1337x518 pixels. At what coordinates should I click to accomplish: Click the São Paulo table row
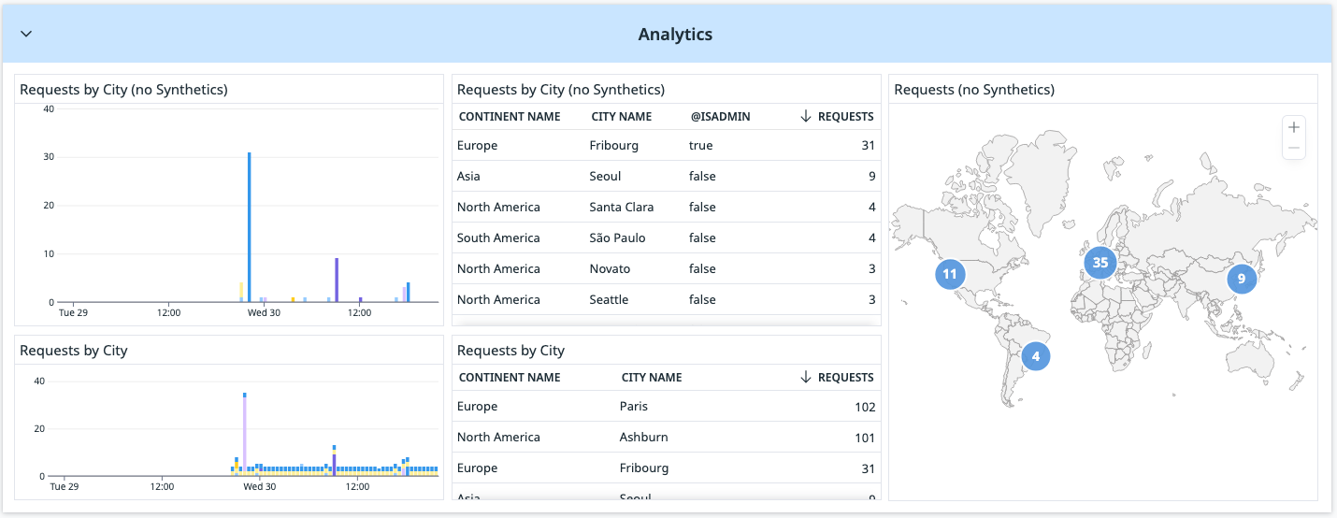click(x=666, y=238)
